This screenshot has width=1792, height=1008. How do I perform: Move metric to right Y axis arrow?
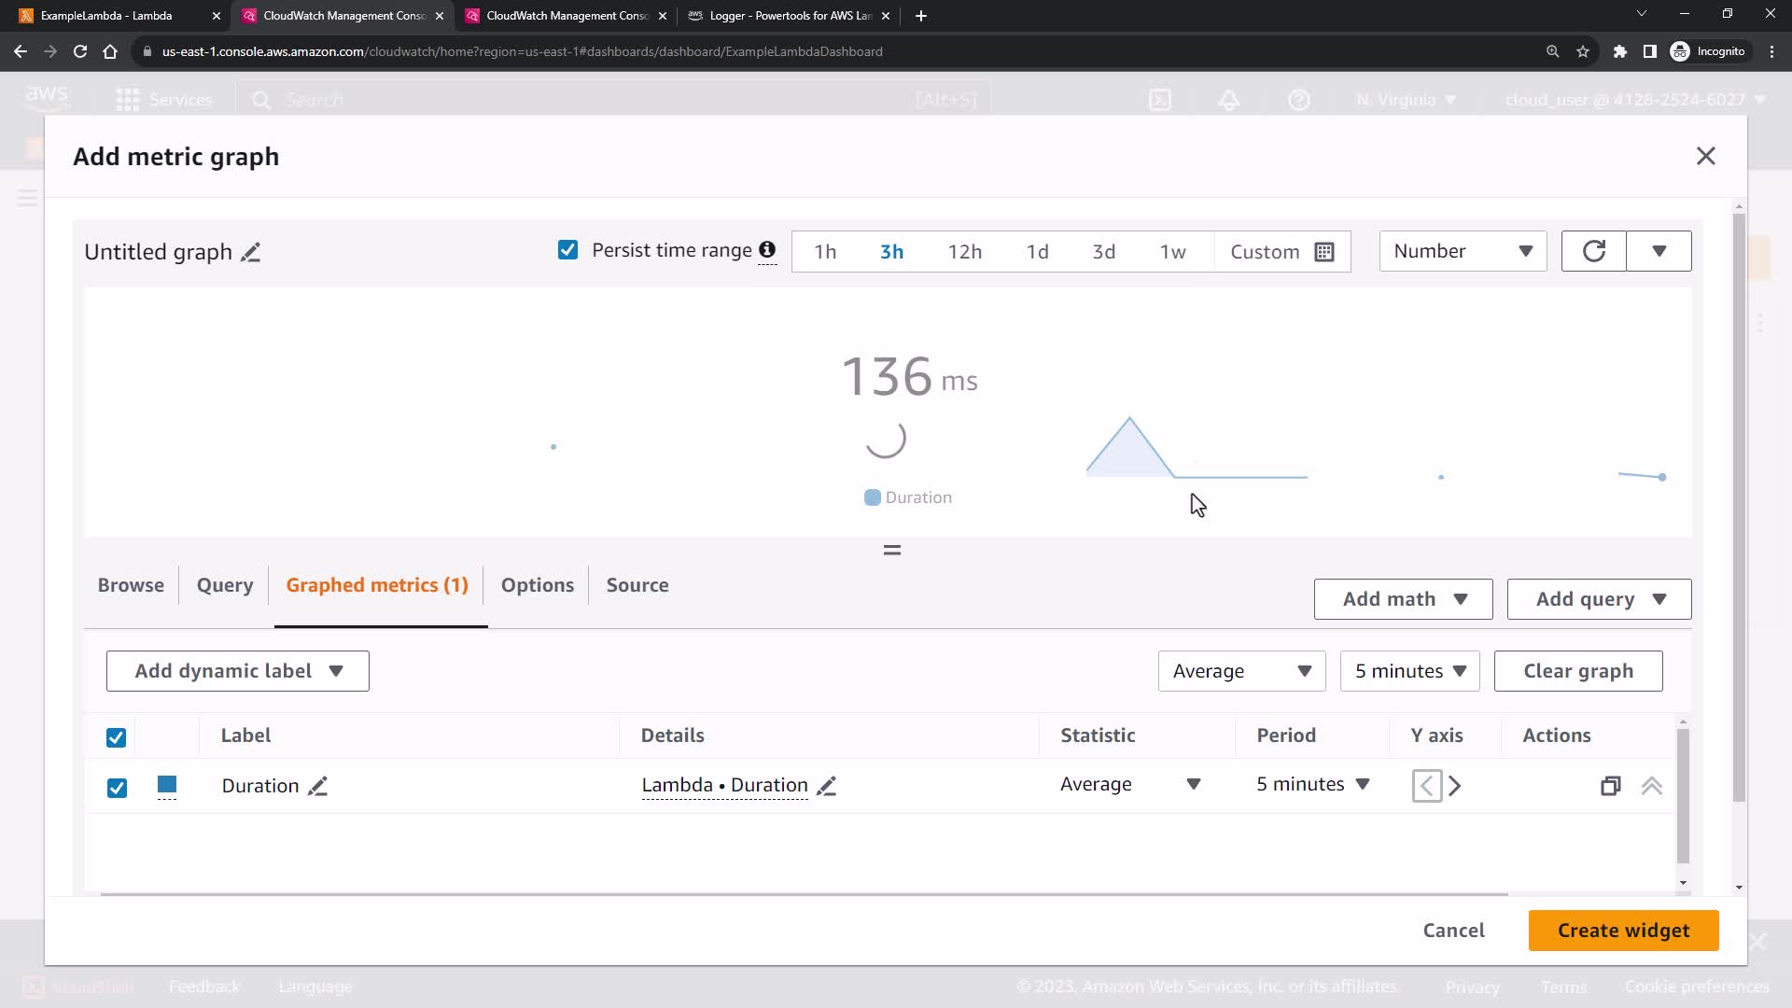point(1455,786)
